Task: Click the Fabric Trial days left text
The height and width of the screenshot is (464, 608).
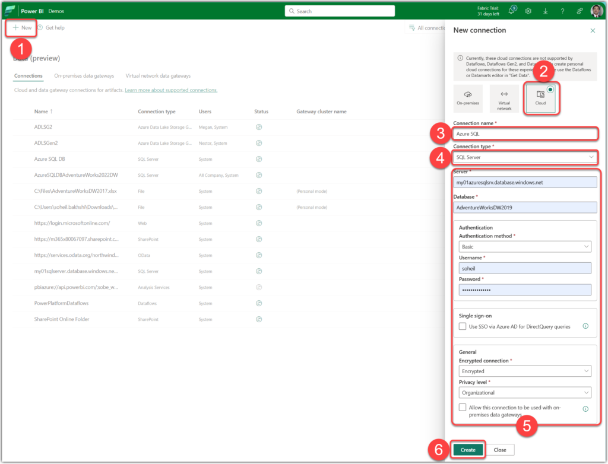Action: coord(488,11)
